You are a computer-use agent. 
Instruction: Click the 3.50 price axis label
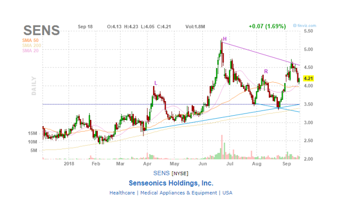coord(308,104)
